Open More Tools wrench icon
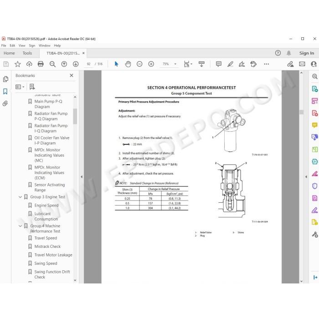The image size is (319, 319). [x=315, y=235]
